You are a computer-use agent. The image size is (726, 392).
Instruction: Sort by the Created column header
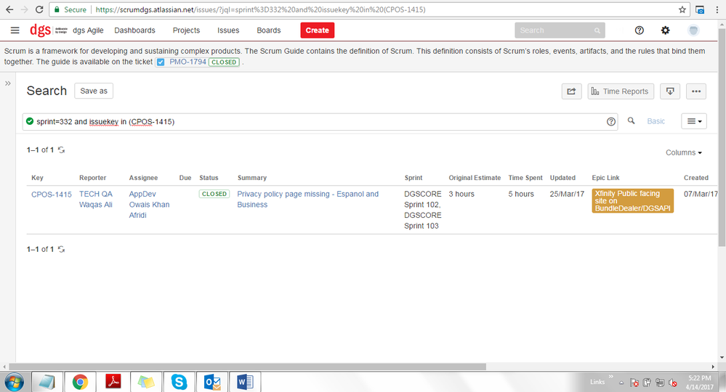696,178
